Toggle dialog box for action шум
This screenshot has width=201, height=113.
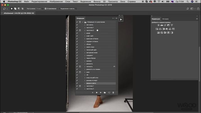coord(80,72)
